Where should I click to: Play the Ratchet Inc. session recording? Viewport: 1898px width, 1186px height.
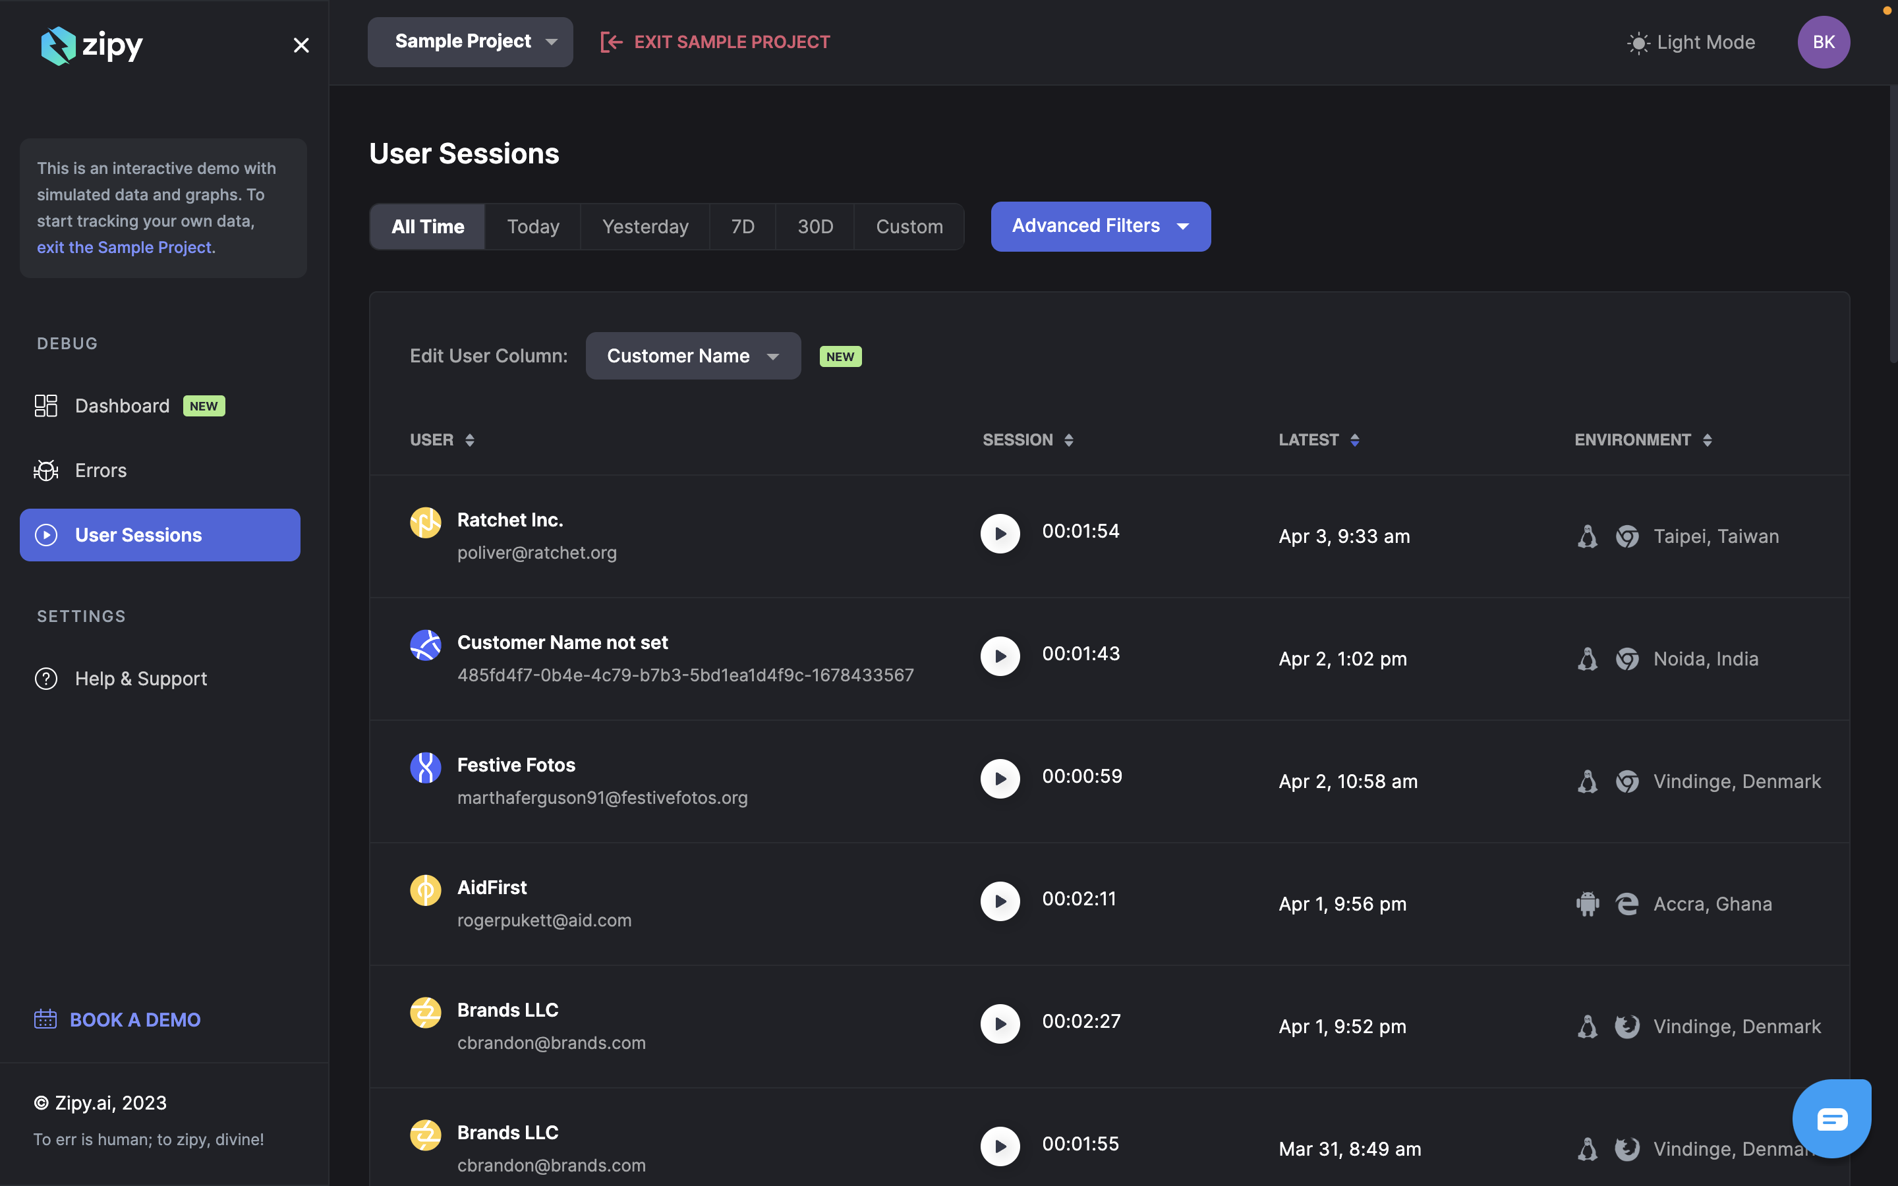tap(1000, 534)
